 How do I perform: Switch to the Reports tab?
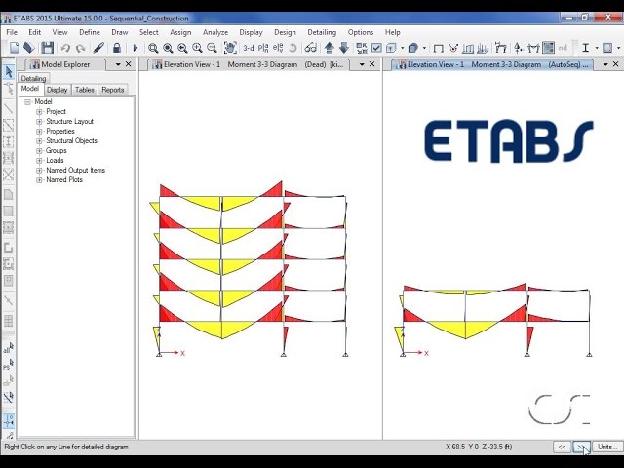(x=113, y=90)
